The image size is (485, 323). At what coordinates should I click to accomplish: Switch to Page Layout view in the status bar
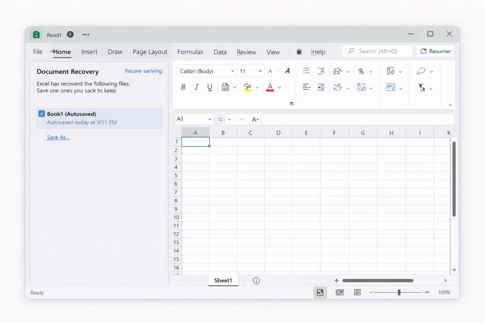pos(339,292)
